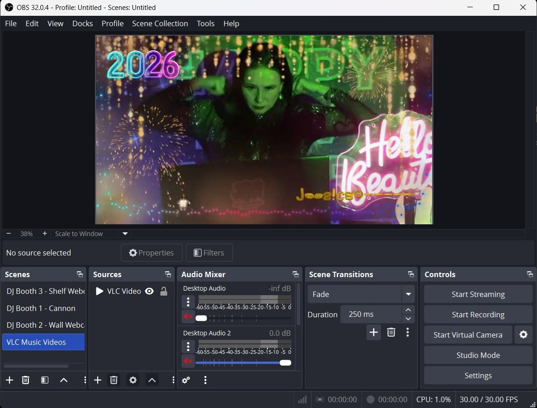Lock the VLC Video source
This screenshot has height=408, width=537.
(163, 291)
